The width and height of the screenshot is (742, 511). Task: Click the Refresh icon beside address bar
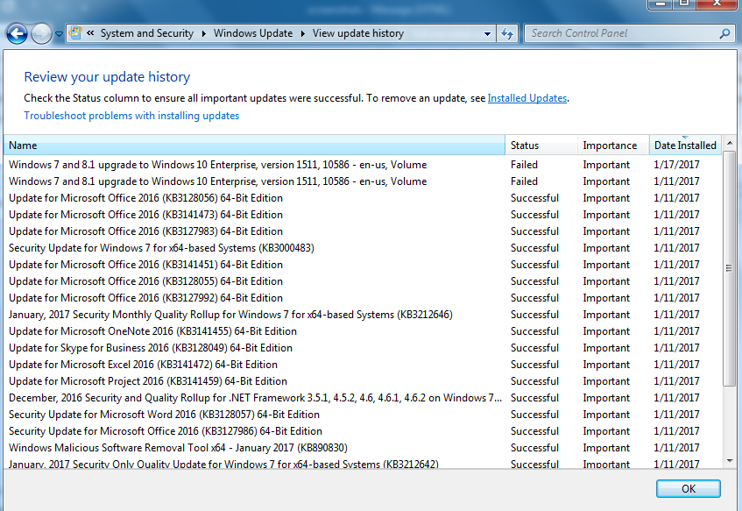(507, 33)
